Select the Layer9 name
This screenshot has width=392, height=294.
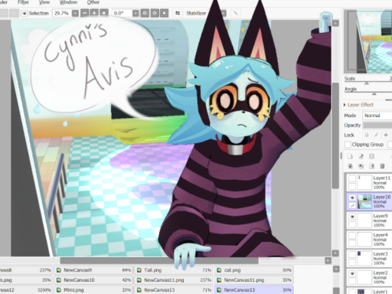click(381, 216)
